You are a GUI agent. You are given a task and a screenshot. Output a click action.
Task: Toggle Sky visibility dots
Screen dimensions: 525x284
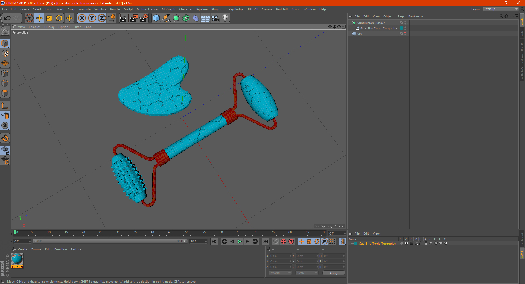click(405, 34)
